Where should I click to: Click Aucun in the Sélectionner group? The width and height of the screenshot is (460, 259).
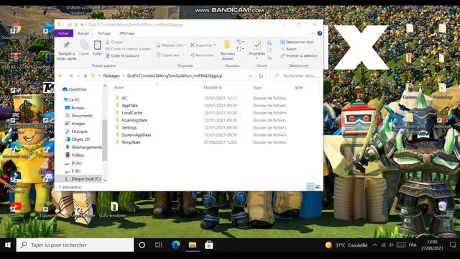coord(289,49)
